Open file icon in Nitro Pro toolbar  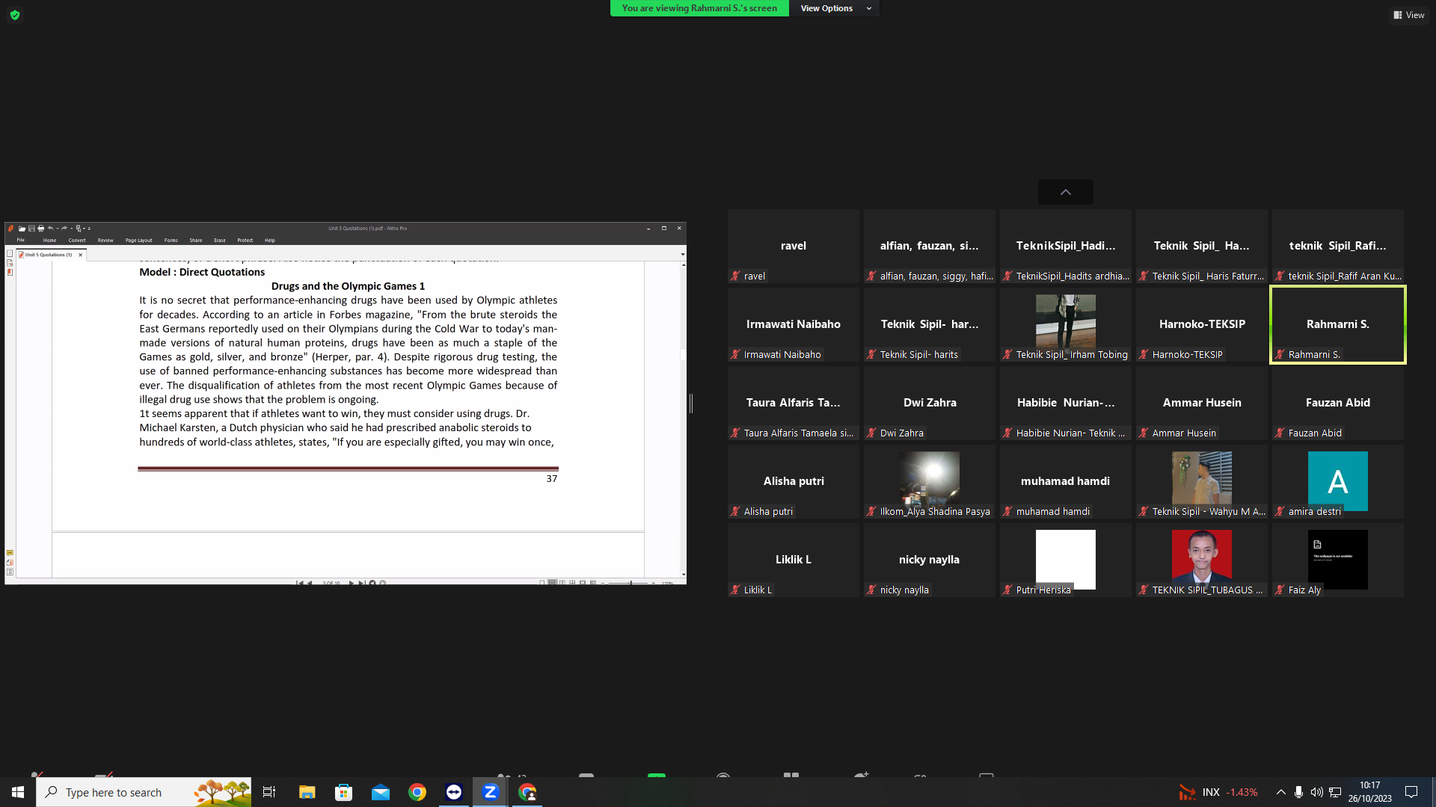(22, 229)
